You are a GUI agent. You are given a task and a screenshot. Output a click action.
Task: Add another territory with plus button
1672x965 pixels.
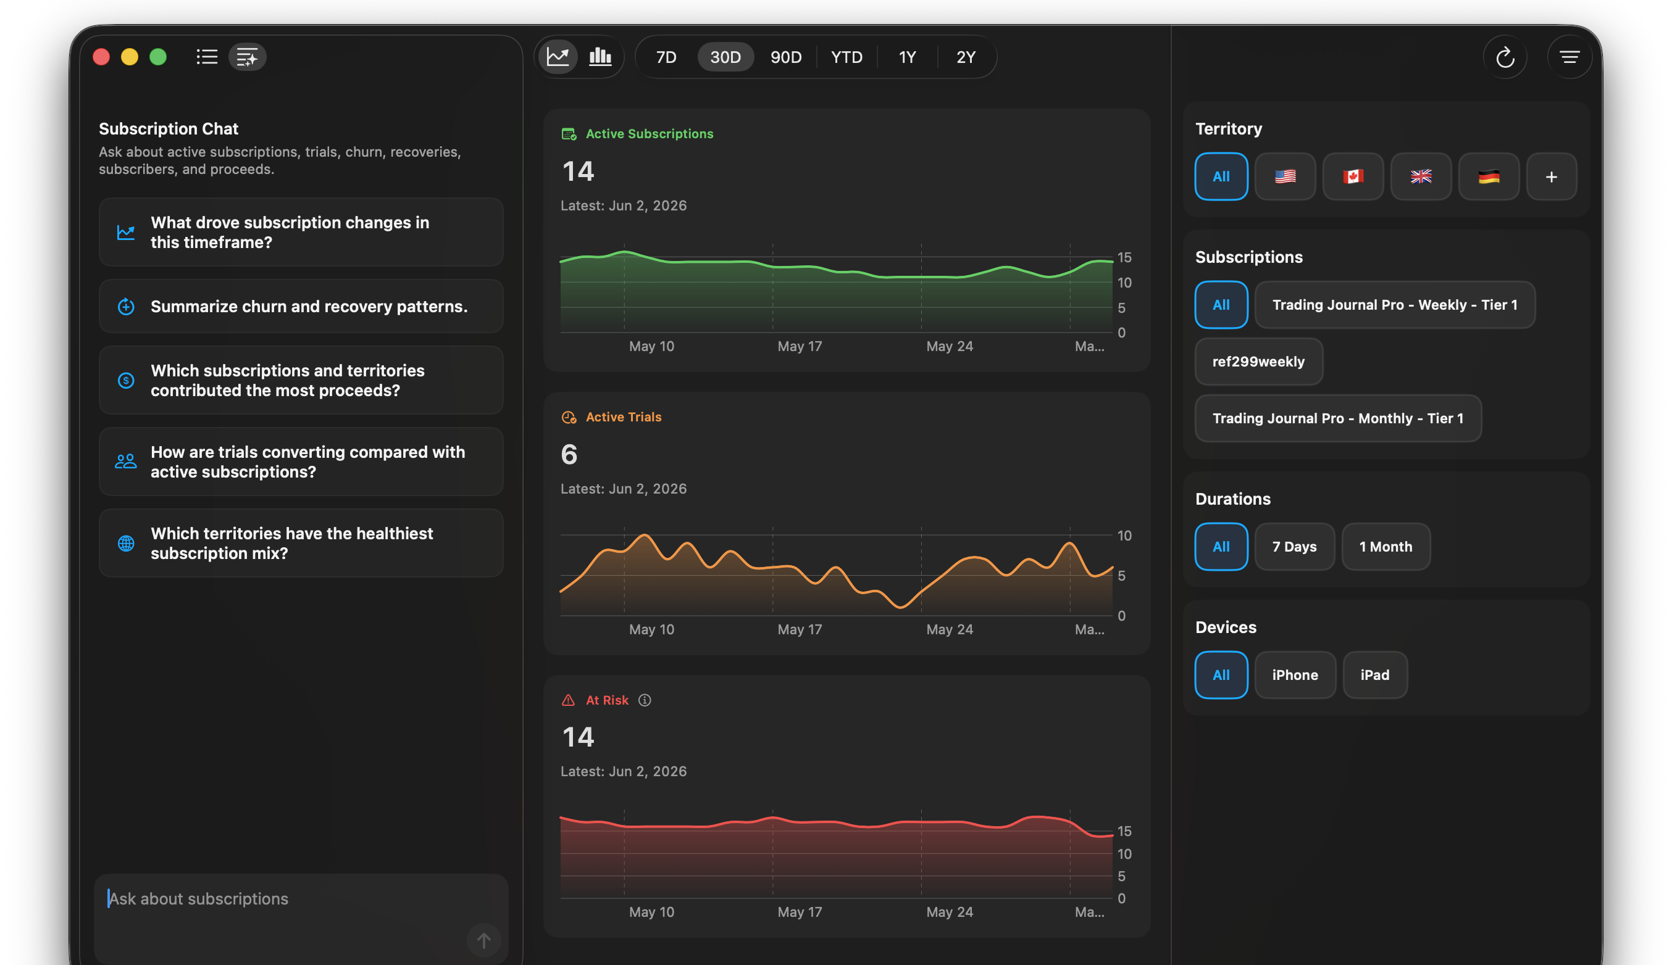1551,176
